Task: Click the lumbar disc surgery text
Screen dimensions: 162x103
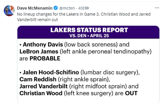Action: tap(109, 73)
